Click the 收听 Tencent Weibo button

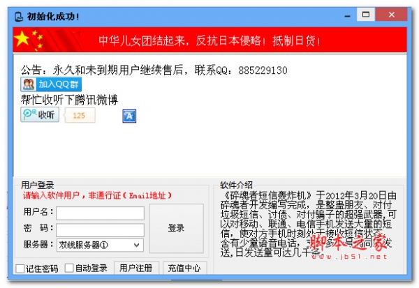(40, 115)
